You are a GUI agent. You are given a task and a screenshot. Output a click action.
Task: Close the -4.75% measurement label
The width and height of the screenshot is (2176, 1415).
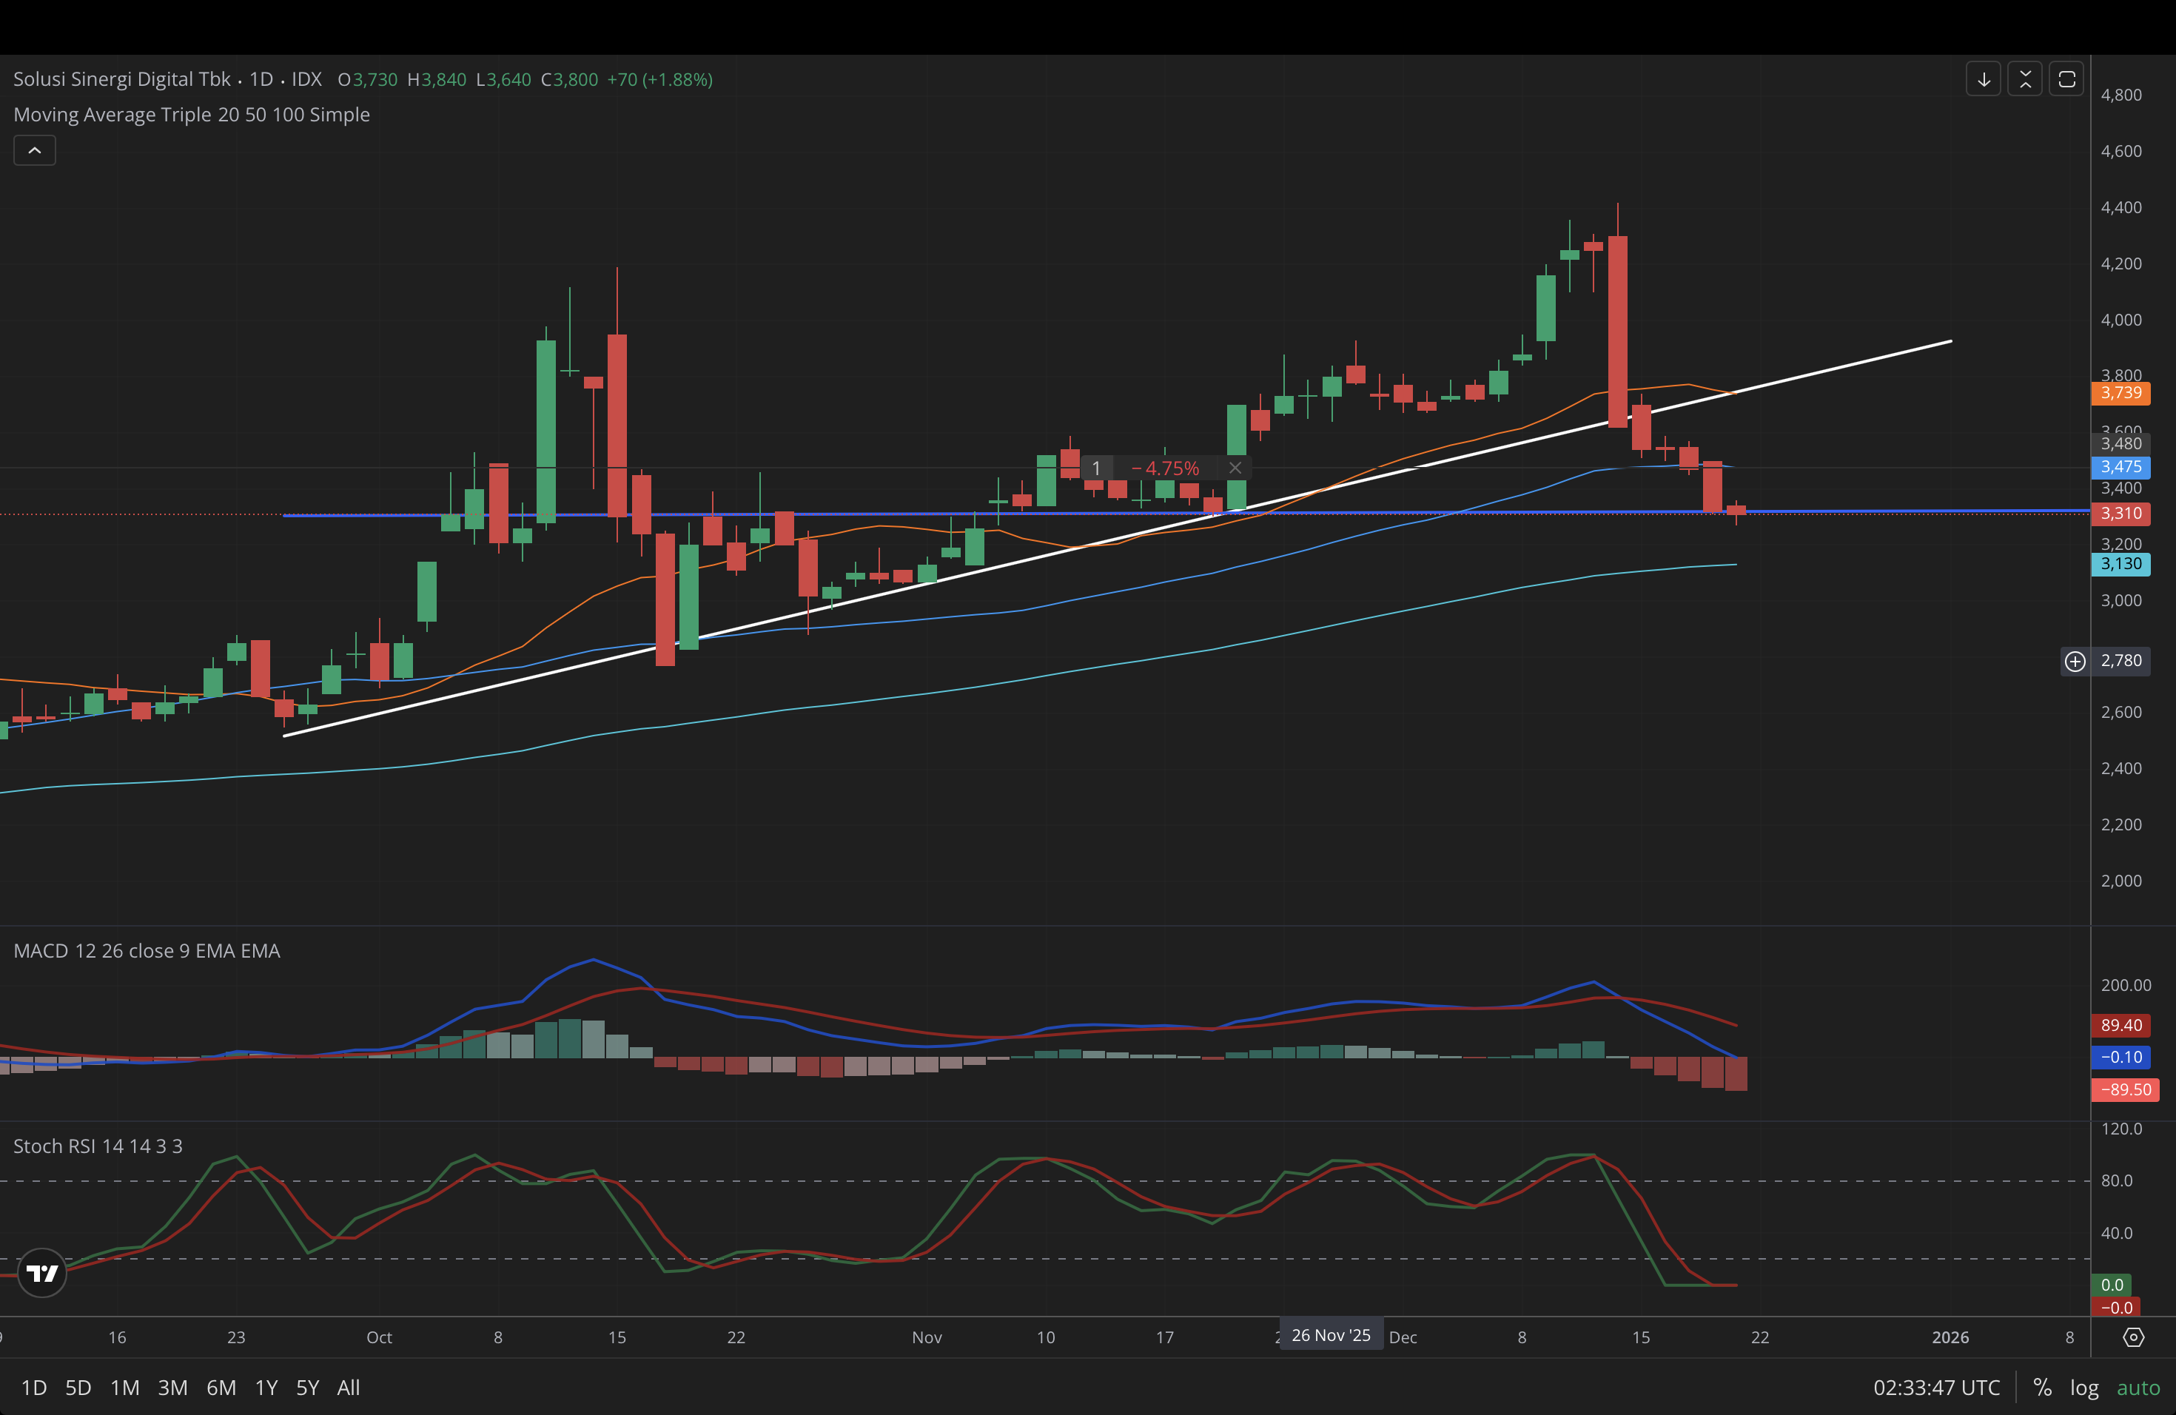(x=1235, y=468)
